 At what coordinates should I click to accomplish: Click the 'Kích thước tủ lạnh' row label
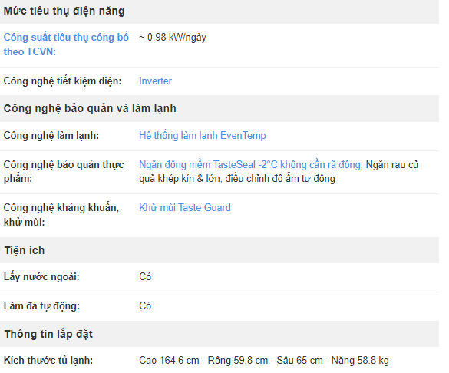click(48, 361)
